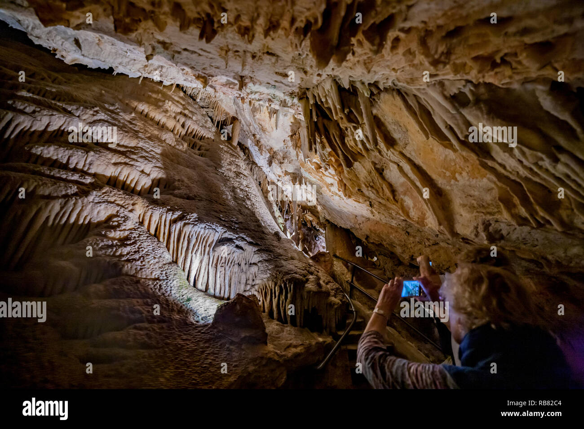Click the www.alamy.com text
The height and width of the screenshot is (429, 584).
tap(531, 414)
